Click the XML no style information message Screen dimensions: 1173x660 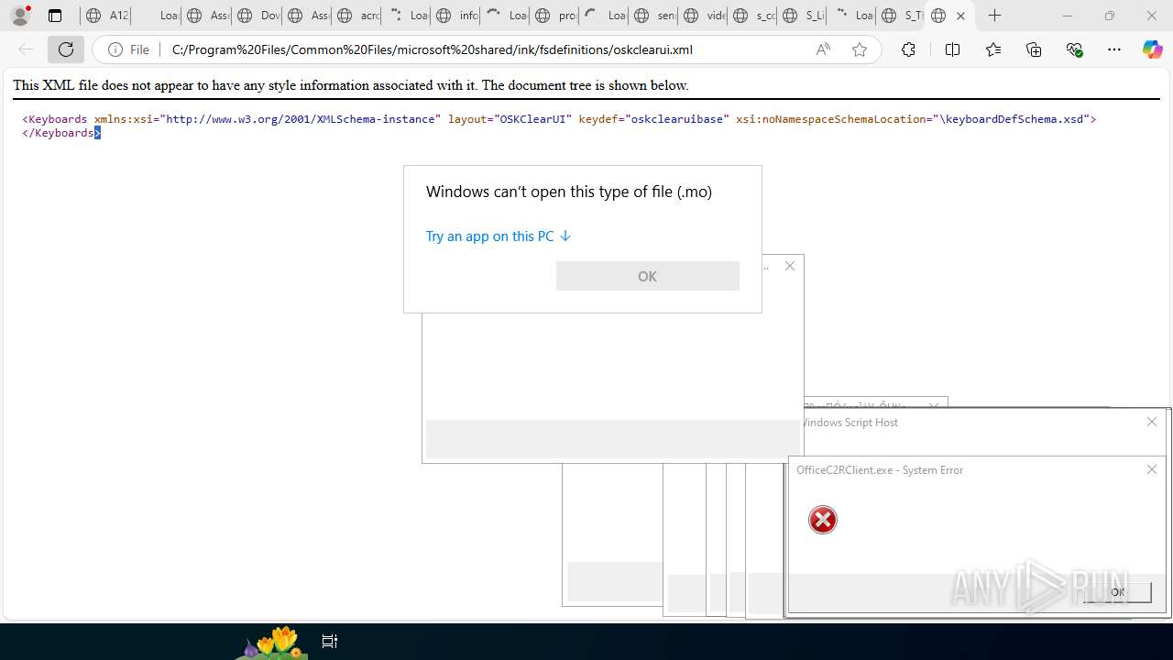coord(350,85)
